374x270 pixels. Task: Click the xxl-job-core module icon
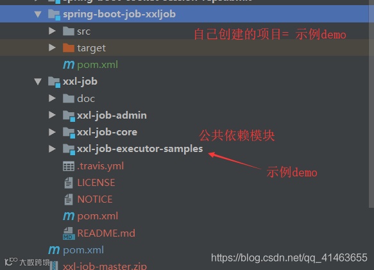pyautogui.click(x=69, y=133)
